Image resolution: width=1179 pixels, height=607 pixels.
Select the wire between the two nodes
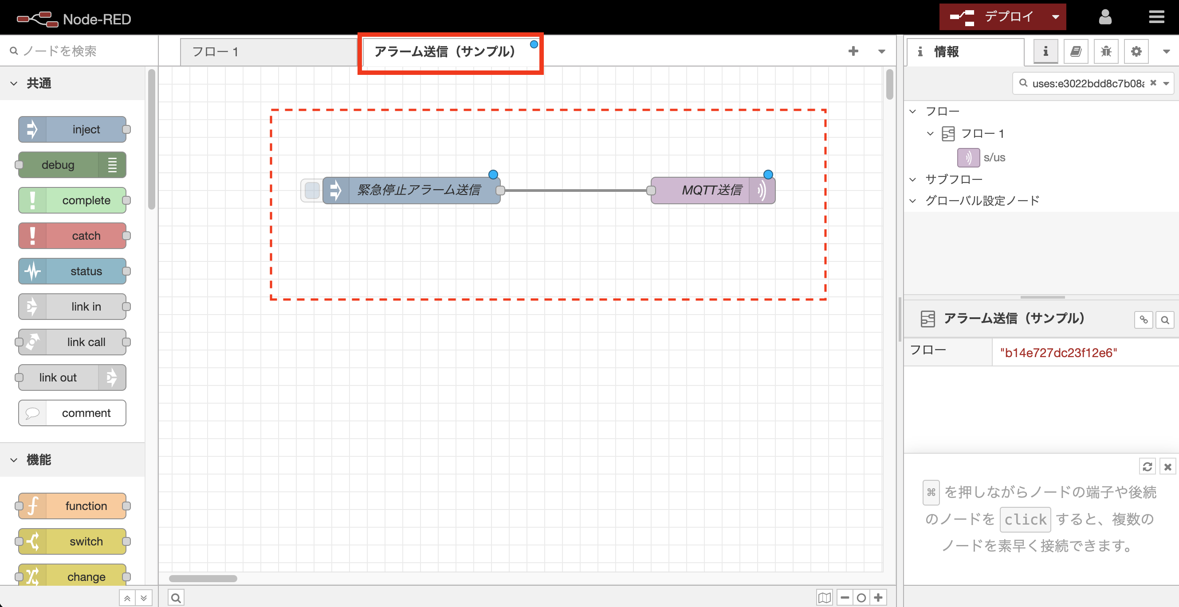pyautogui.click(x=576, y=190)
